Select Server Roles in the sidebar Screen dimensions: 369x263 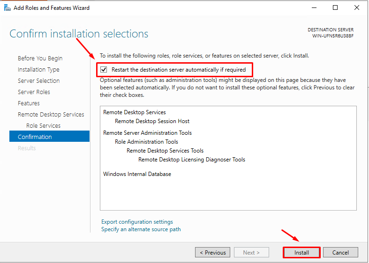tap(34, 92)
